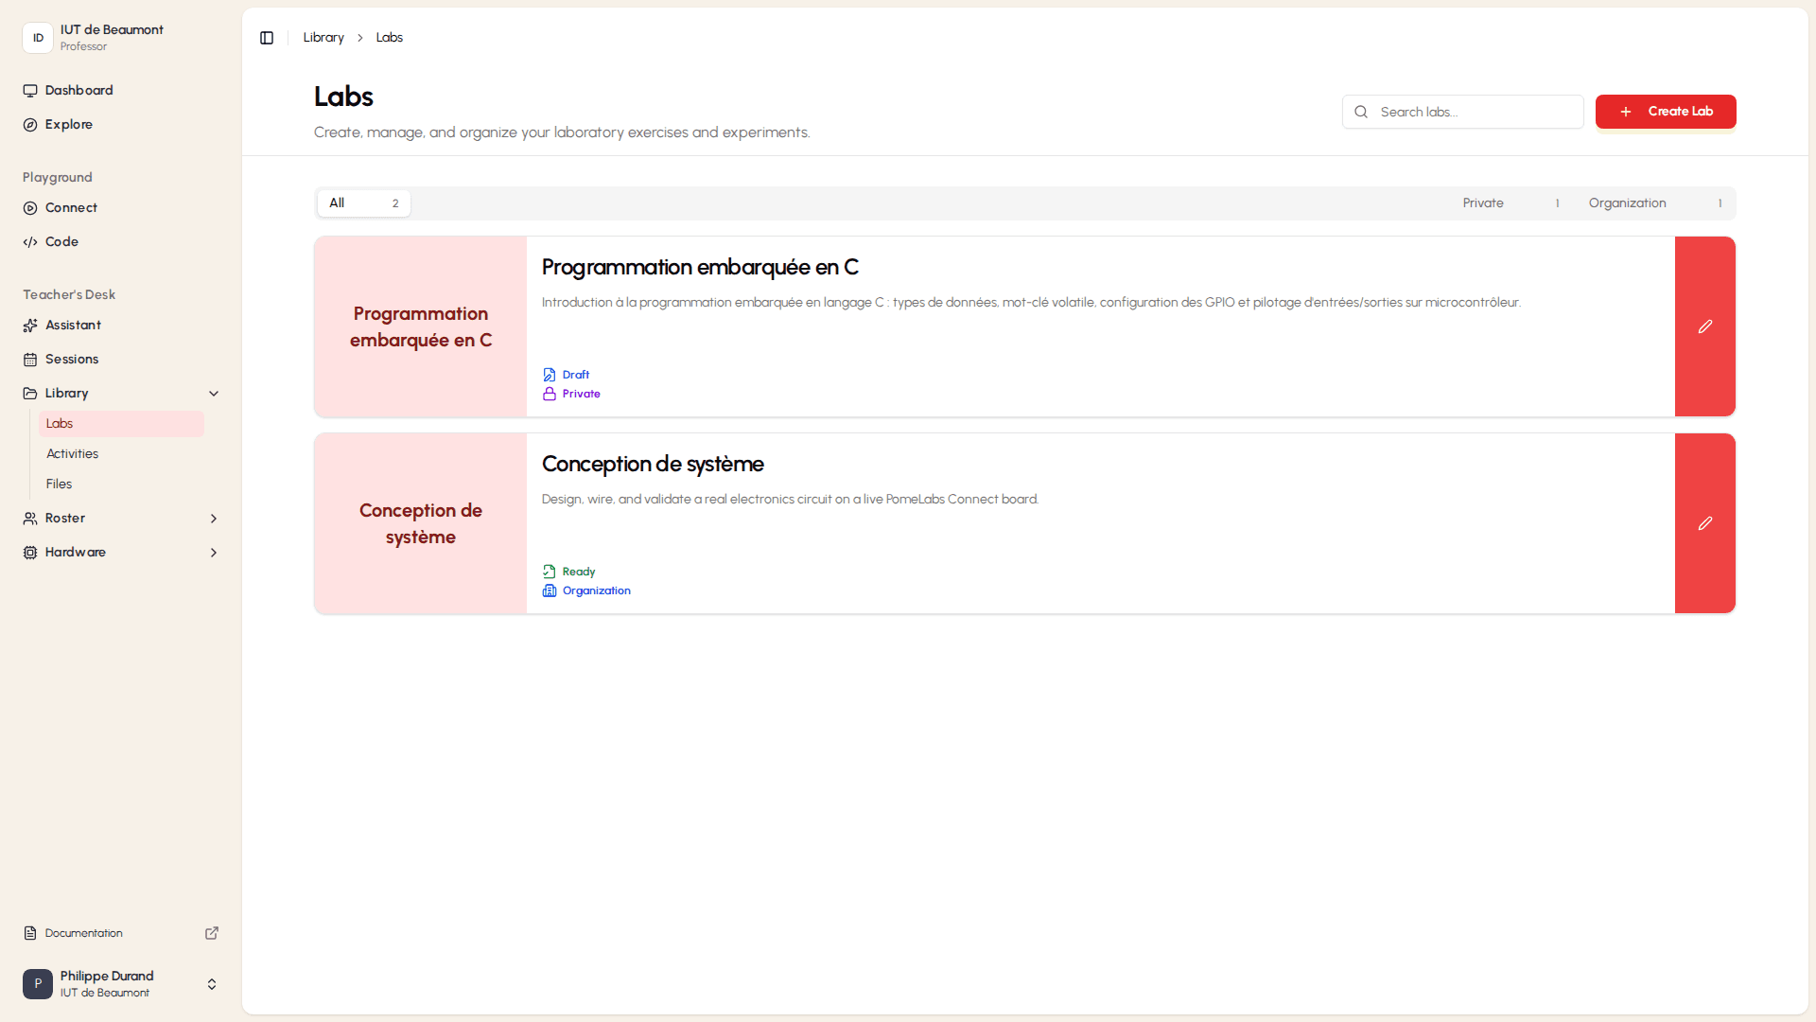
Task: Click the search magnifier icon
Action: click(x=1361, y=112)
